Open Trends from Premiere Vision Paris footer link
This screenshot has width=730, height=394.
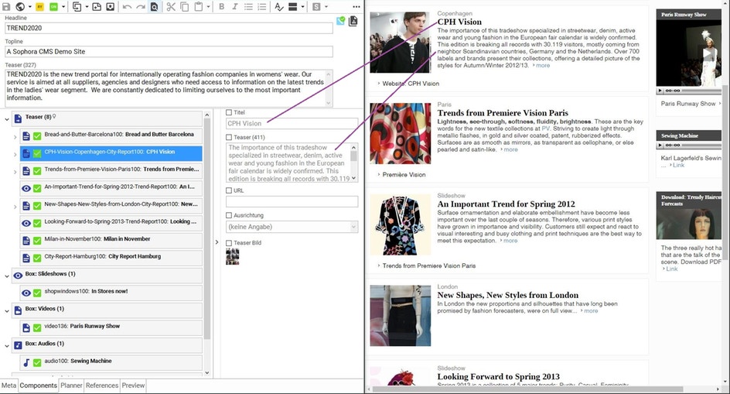click(428, 266)
